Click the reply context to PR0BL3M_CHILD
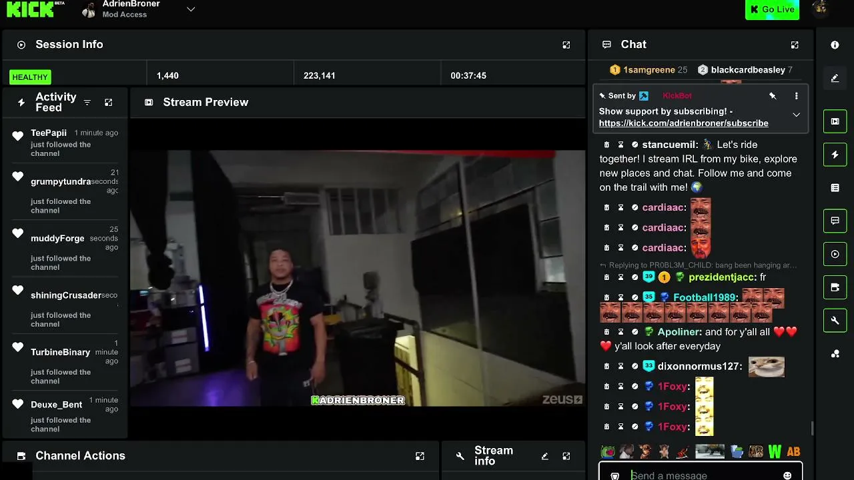 point(699,265)
